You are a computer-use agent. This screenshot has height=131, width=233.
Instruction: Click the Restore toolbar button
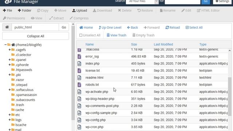(x=145, y=11)
